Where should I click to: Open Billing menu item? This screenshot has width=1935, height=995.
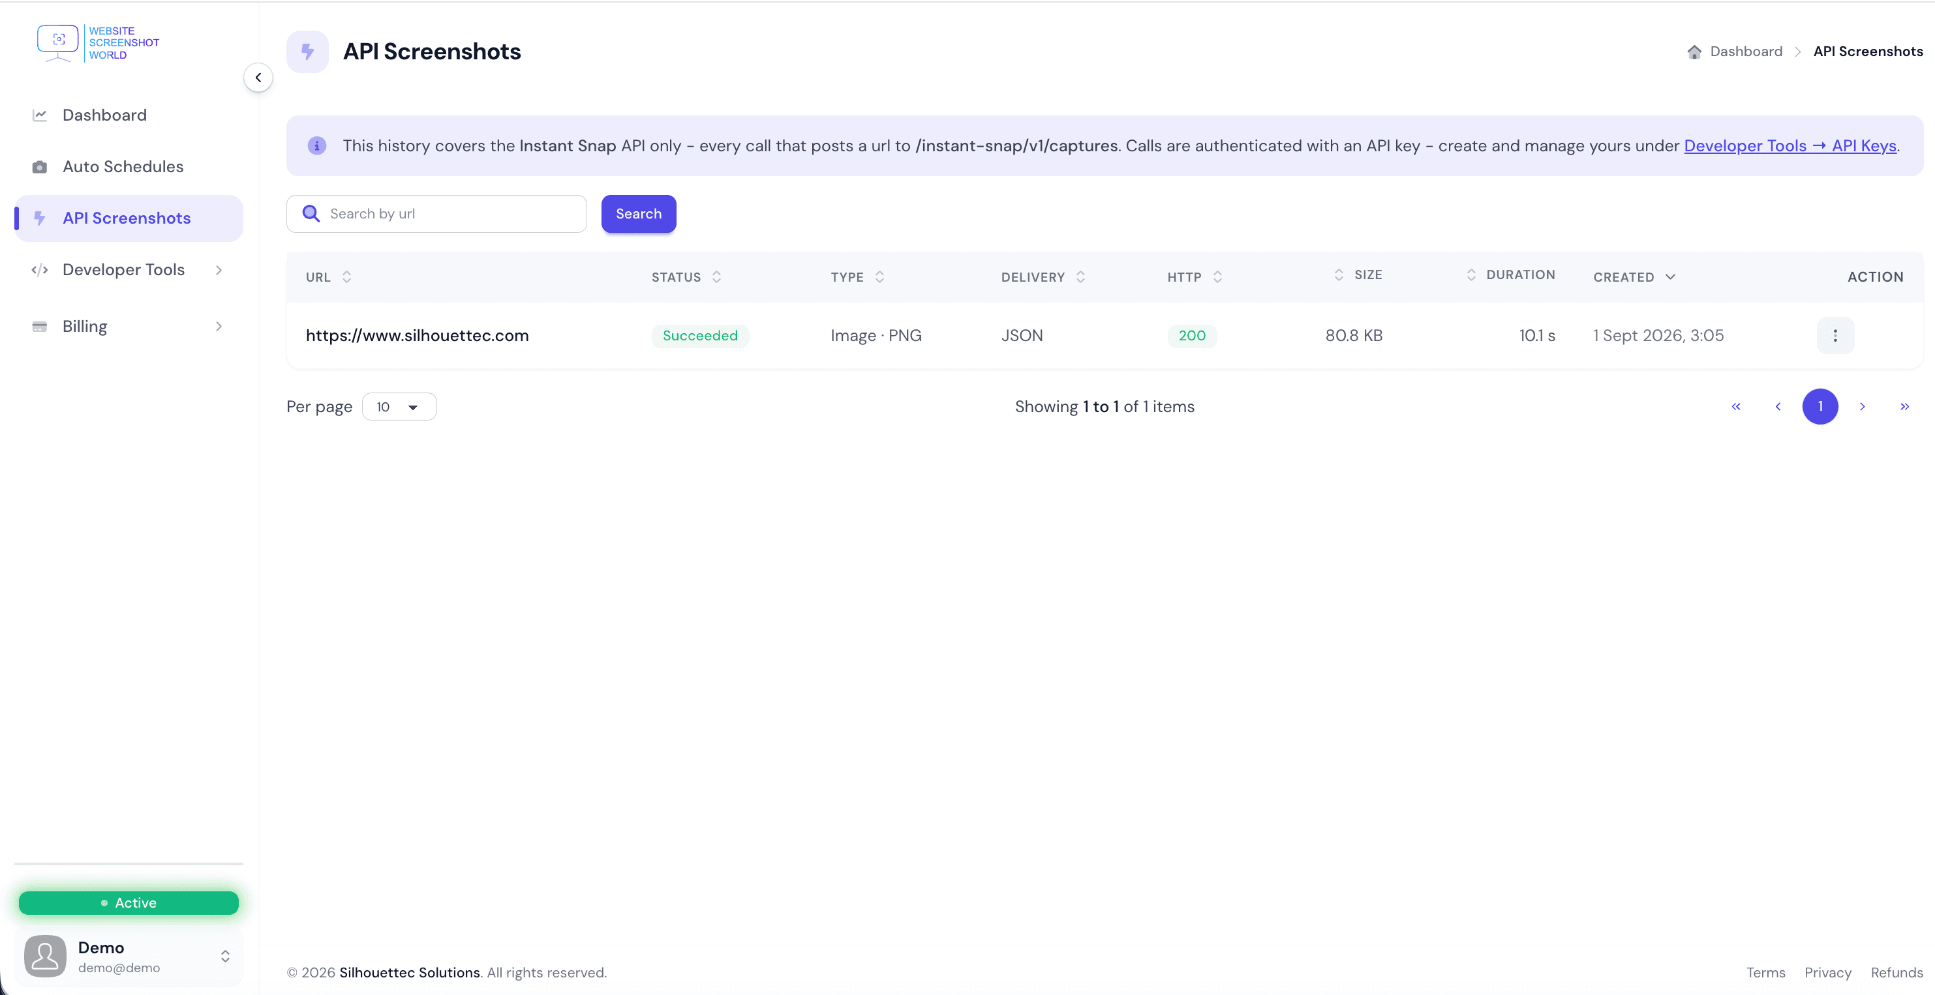click(x=129, y=327)
